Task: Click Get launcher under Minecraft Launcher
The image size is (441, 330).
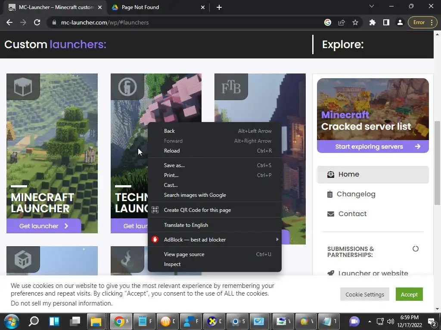Action: [x=44, y=226]
